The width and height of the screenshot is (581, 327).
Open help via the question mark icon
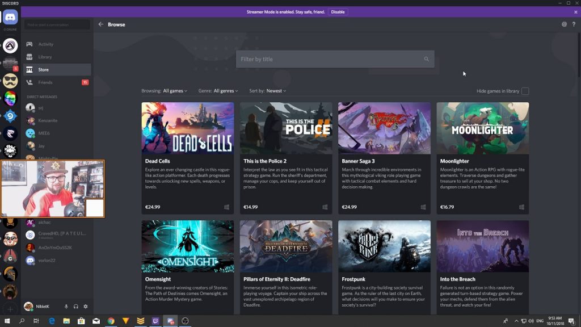[x=574, y=24]
